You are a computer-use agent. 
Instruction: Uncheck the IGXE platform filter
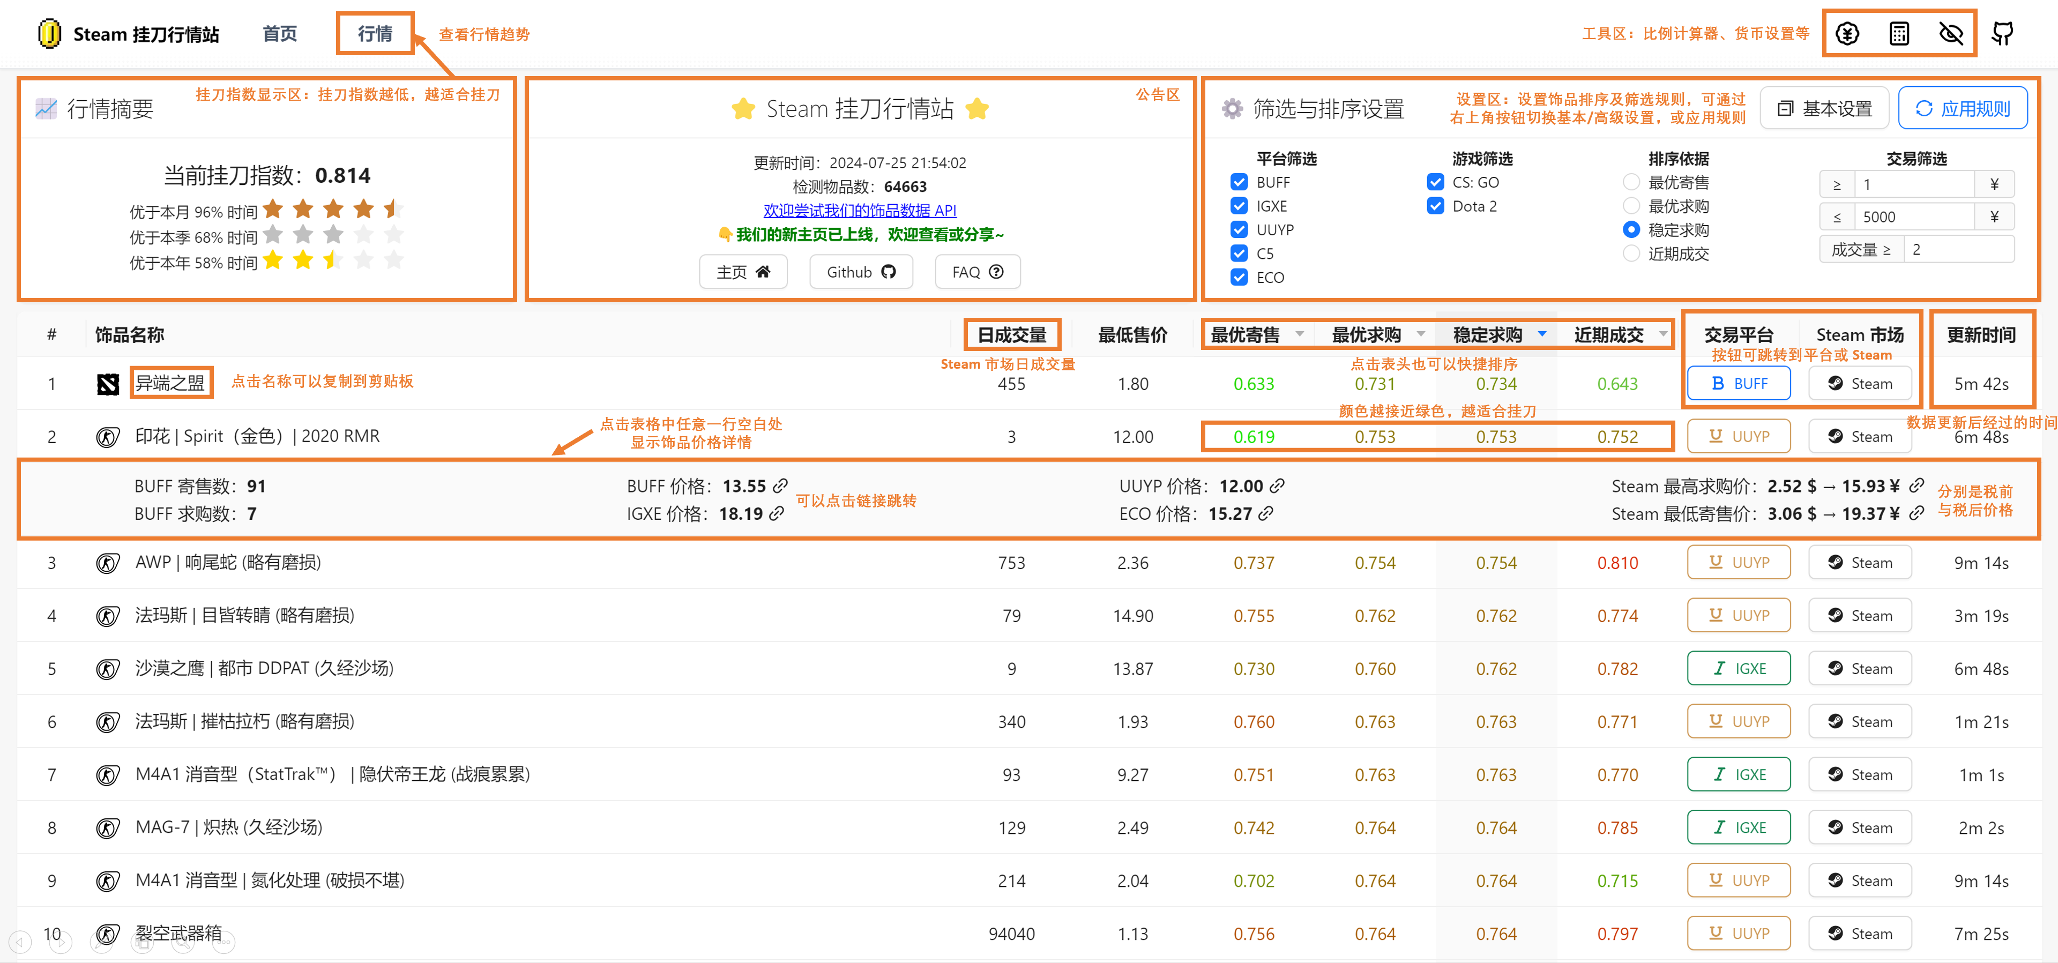(x=1239, y=206)
